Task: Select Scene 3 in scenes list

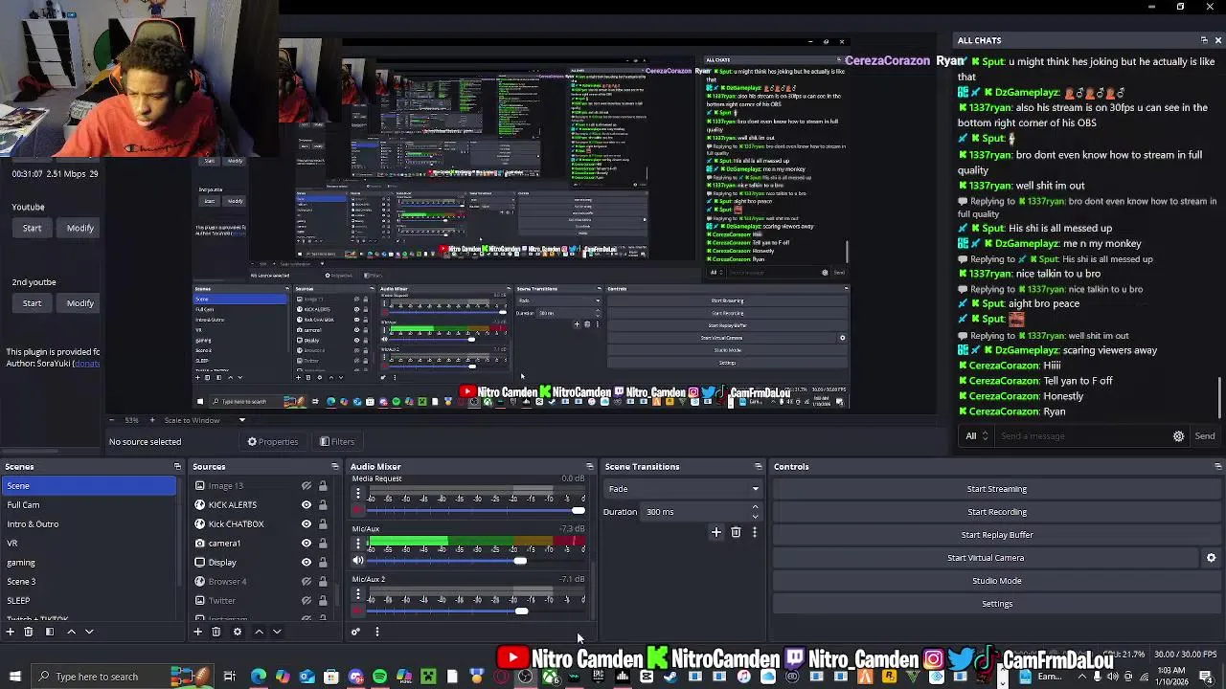Action: click(x=89, y=582)
